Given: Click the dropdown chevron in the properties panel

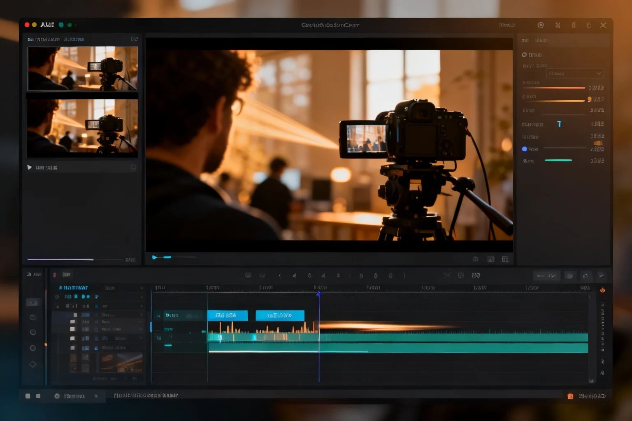Looking at the screenshot, I should pos(599,73).
